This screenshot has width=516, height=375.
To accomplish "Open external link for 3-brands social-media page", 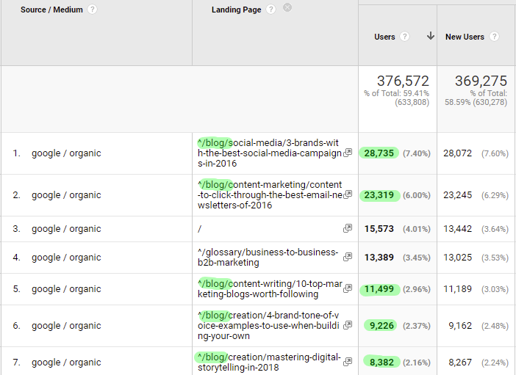I will [x=348, y=153].
